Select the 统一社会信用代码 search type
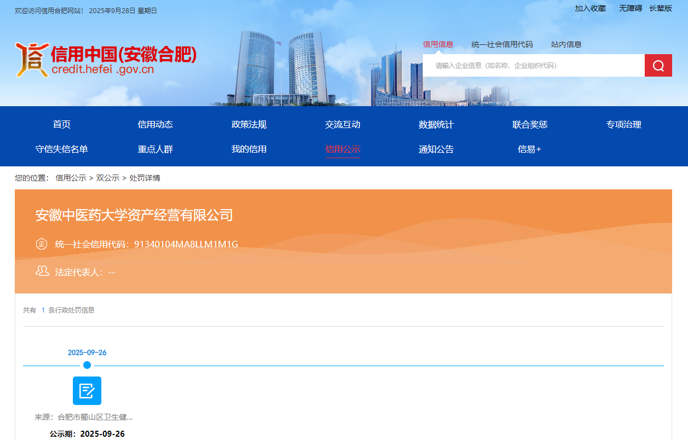Viewport: 688px width, 440px height. 501,44
